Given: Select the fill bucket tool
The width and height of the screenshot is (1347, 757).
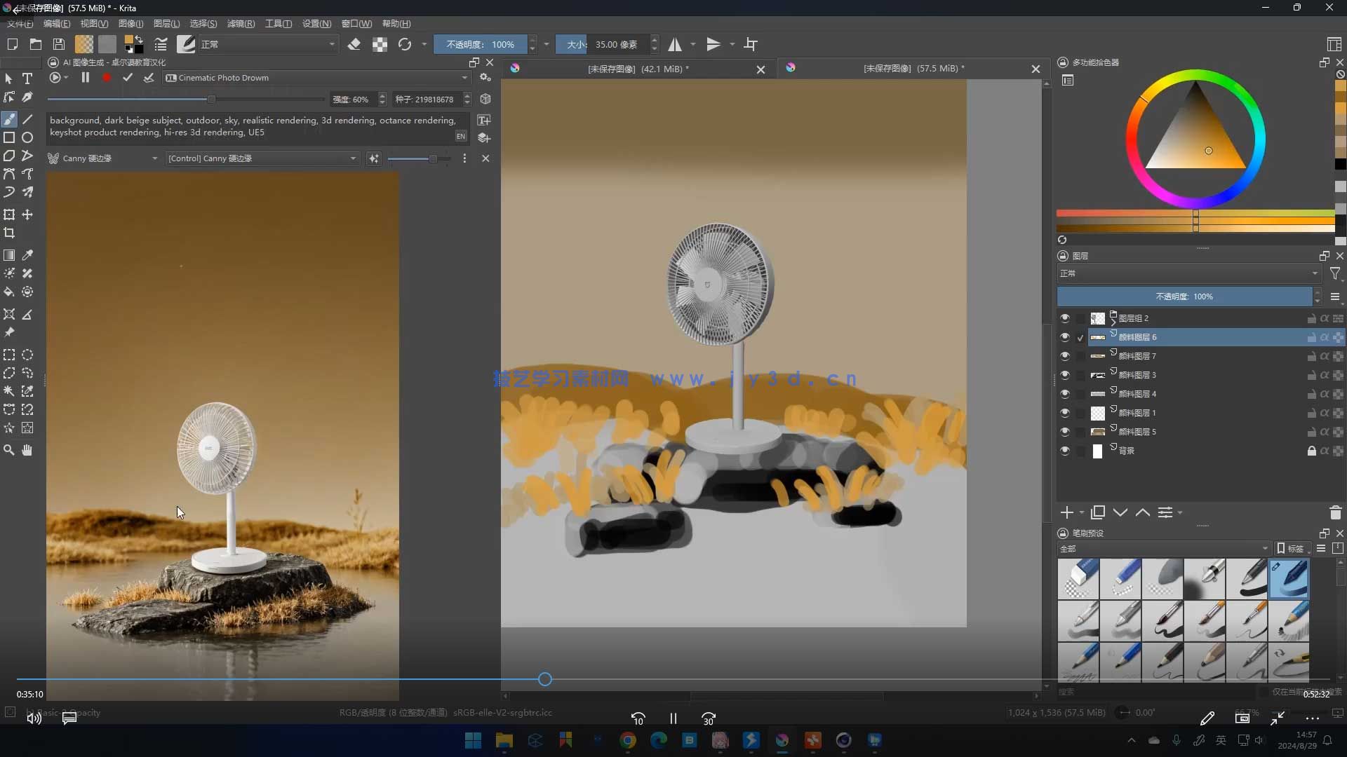Looking at the screenshot, I should click(9, 292).
